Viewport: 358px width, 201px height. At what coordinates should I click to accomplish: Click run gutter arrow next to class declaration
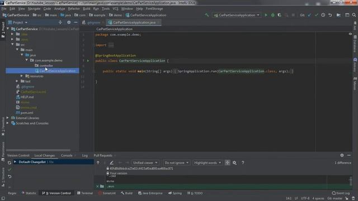point(88,61)
